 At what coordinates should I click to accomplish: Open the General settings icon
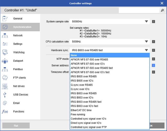pos(5,19)
